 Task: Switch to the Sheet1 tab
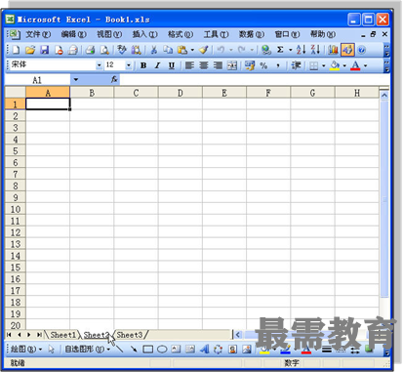[x=62, y=335]
